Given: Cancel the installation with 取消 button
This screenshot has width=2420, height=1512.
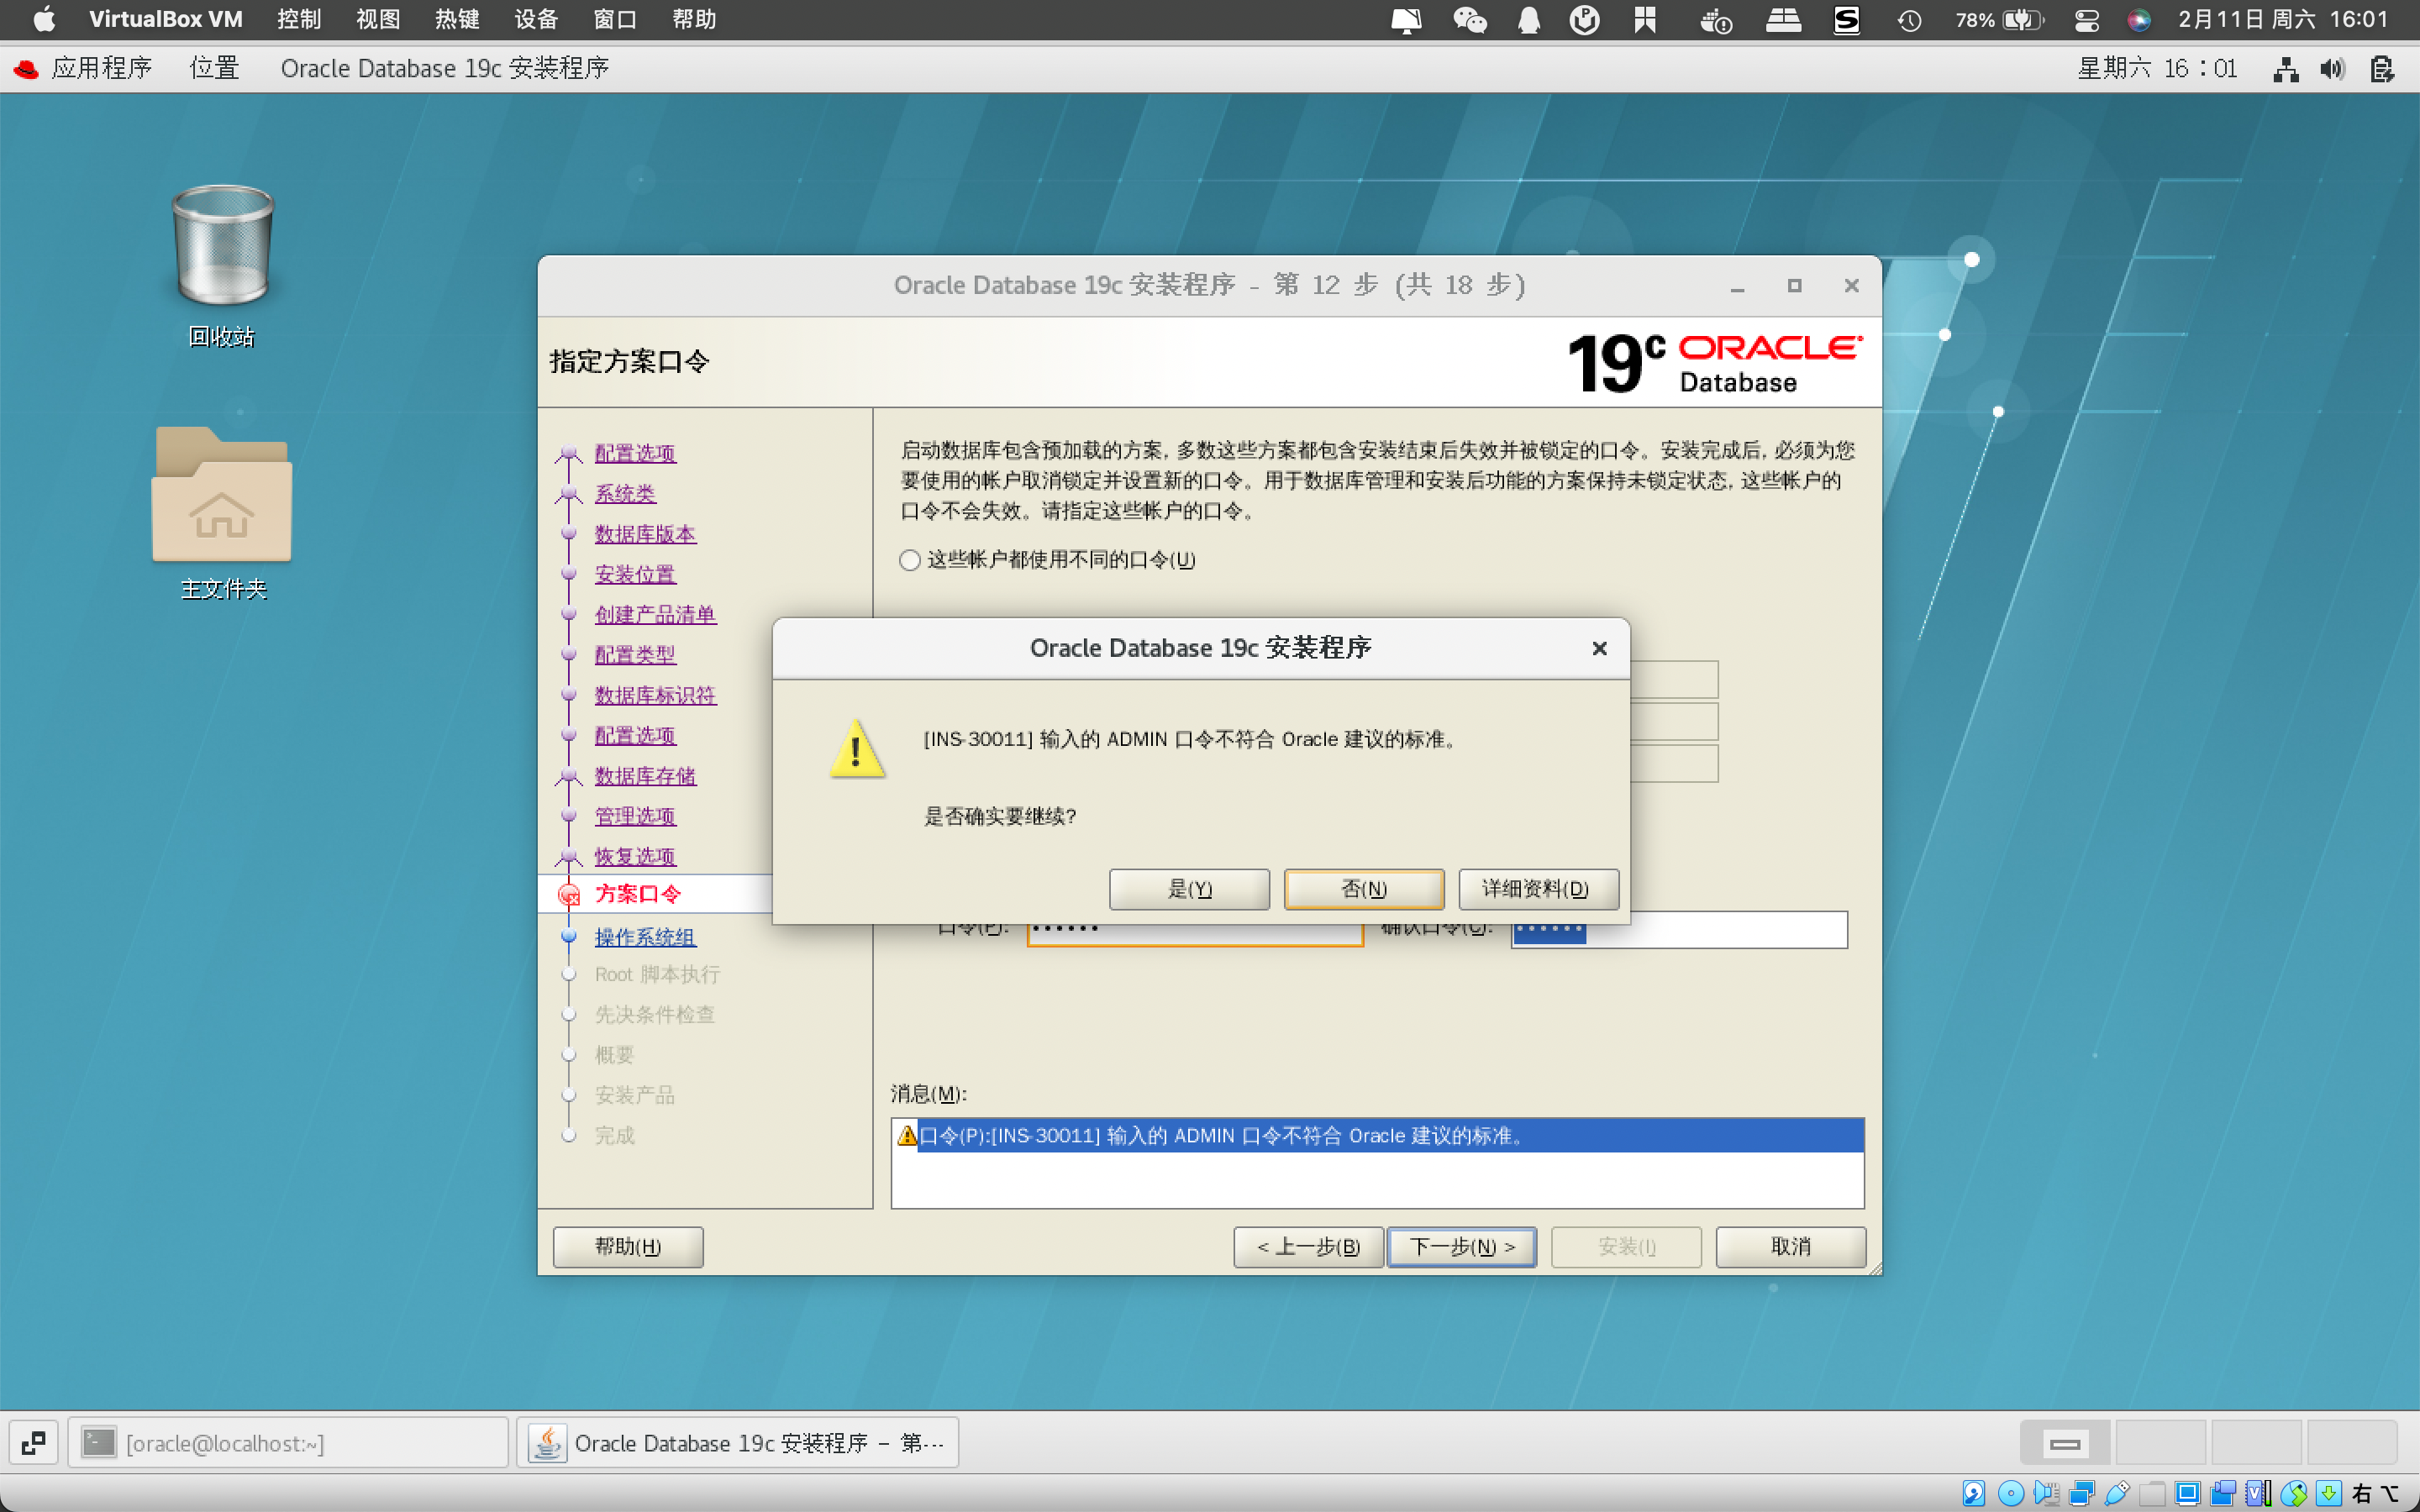Looking at the screenshot, I should point(1790,1246).
